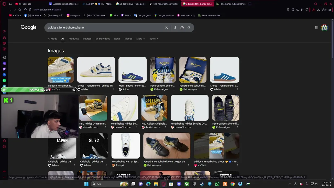Open options for 'Originals | adidas DE' Japan result
334x188 pixels.
(75, 165)
